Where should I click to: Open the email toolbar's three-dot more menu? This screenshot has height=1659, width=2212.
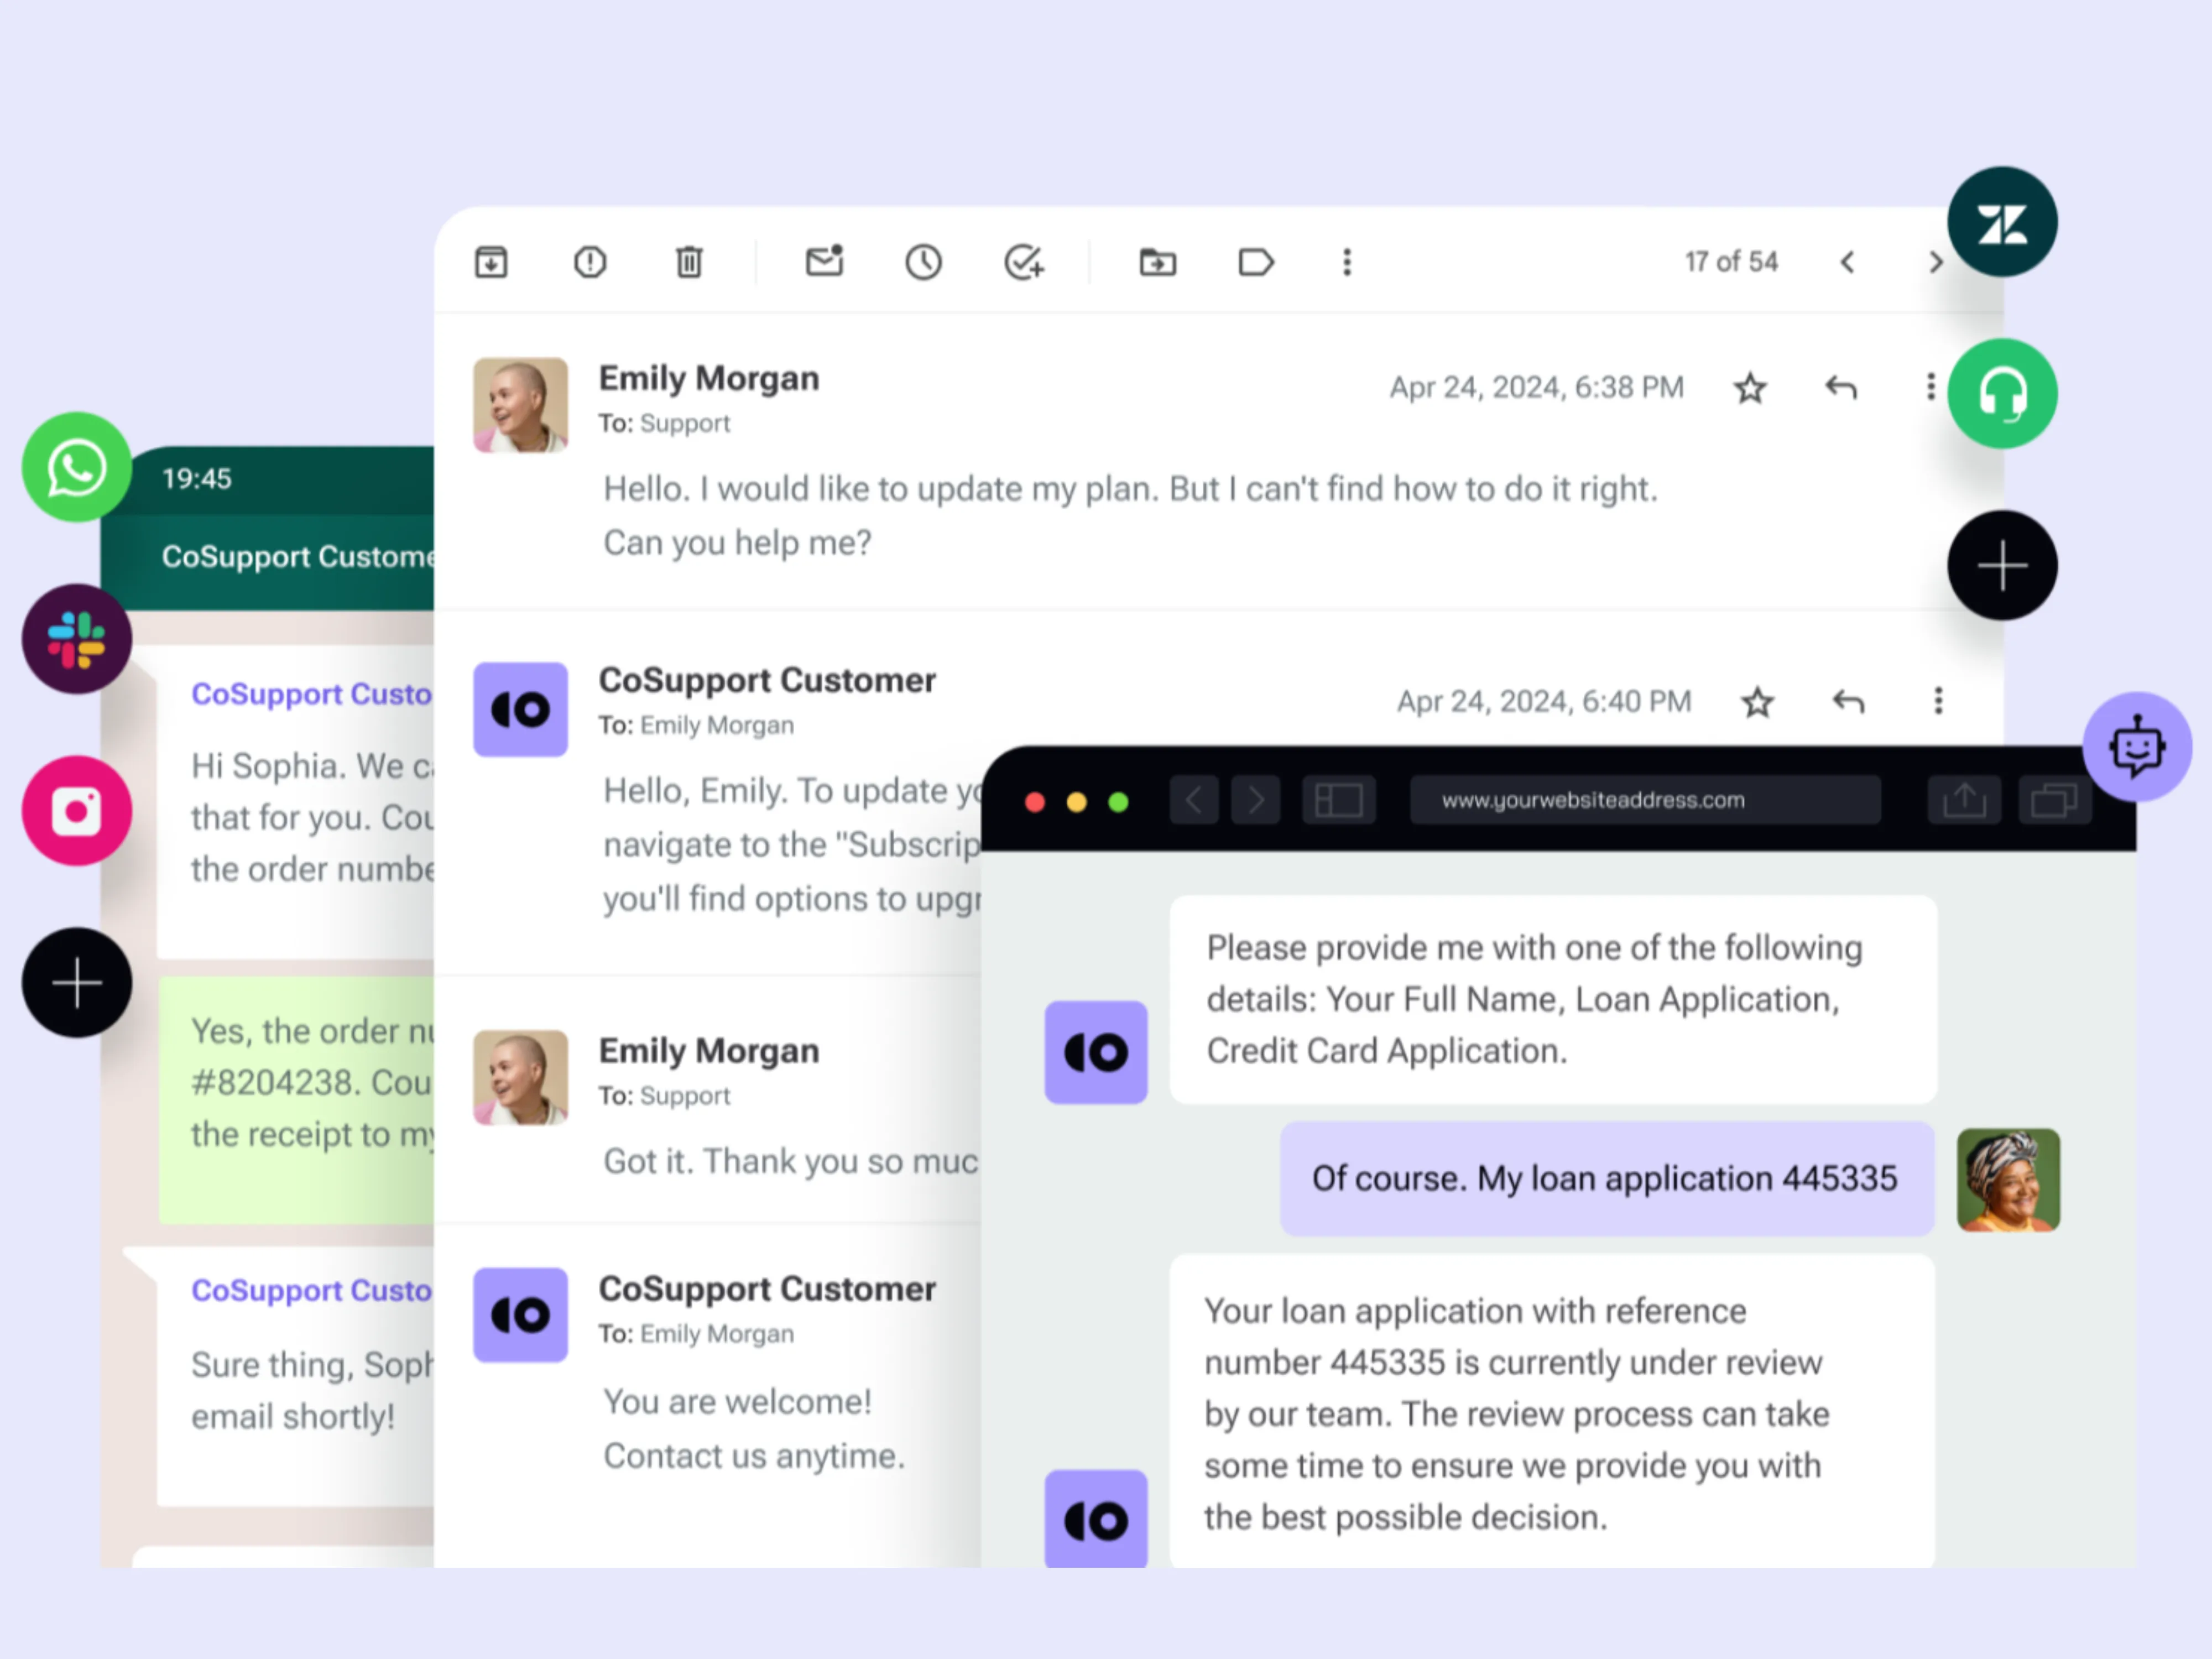1347,262
